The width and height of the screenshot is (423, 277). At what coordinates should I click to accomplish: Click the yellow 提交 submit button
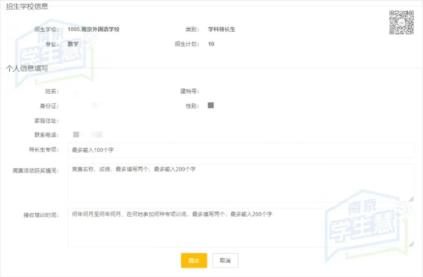point(194,260)
